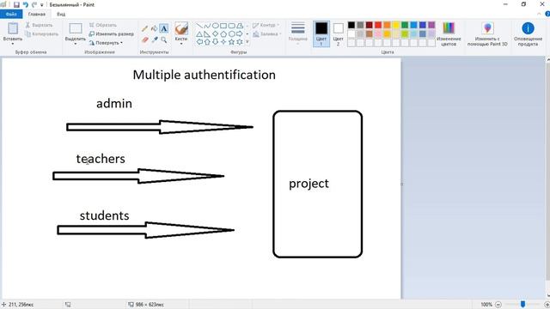The height and width of the screenshot is (309, 550).
Task: Activate the Цвет 2 (Color 2) box
Action: click(338, 34)
